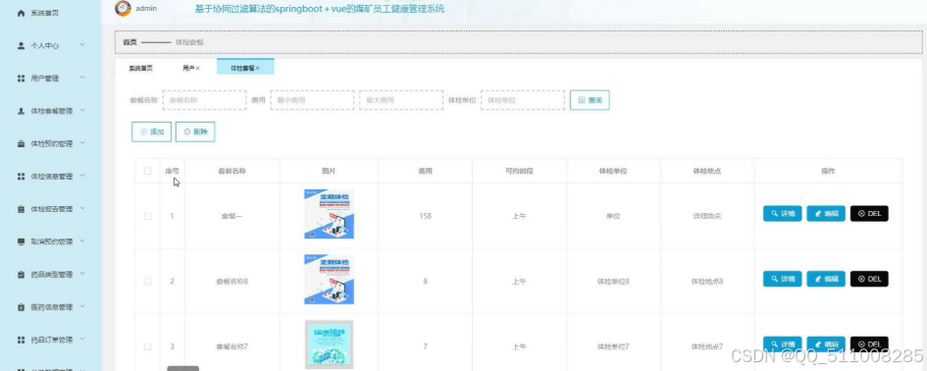
Task: Click DEL for row 套餐名称8
Action: [869, 279]
